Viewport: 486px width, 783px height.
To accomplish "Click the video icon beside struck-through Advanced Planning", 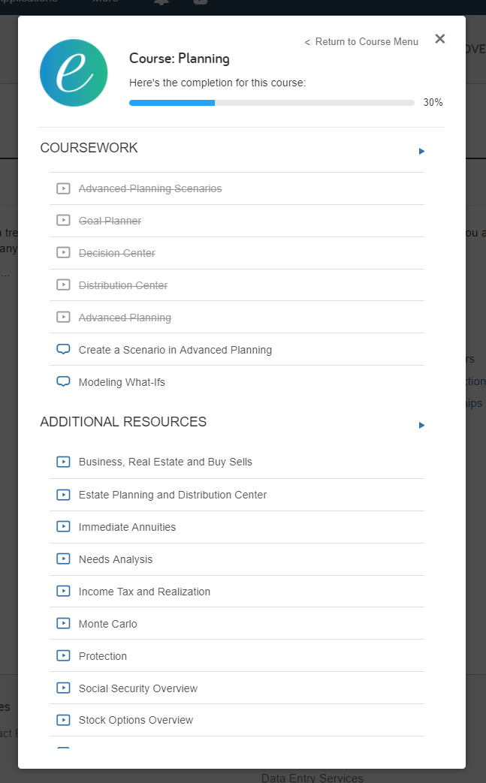I will click(63, 317).
